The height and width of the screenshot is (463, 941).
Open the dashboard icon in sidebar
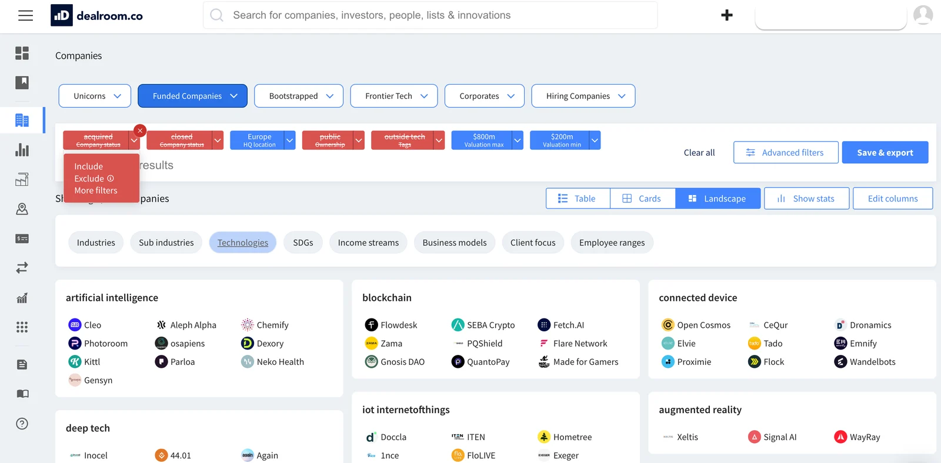point(22,53)
